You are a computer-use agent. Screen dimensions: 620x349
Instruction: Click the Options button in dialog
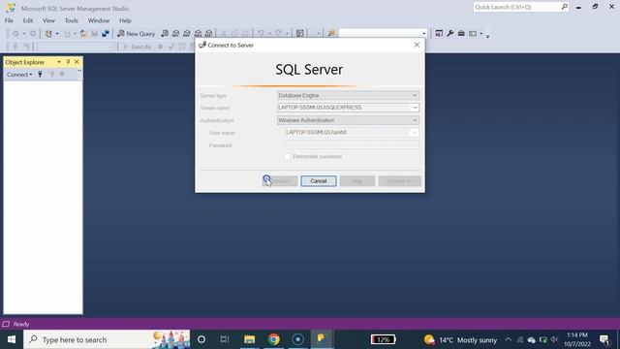(x=399, y=181)
